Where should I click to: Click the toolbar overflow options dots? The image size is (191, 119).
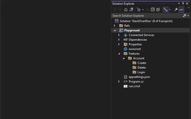click(x=188, y=8)
